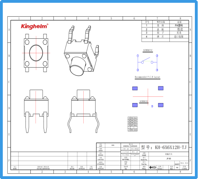The height and width of the screenshot is (179, 198).
Task: Click zone letter 'C' on the left border
Action: 9,82
